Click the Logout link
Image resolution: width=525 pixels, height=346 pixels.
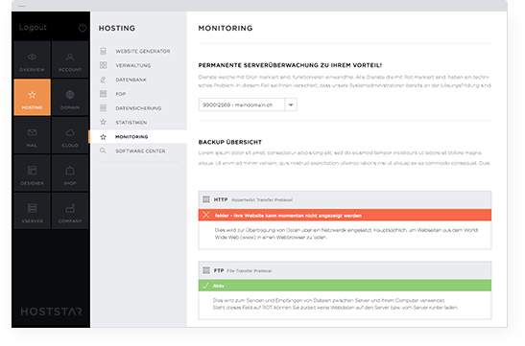(33, 28)
